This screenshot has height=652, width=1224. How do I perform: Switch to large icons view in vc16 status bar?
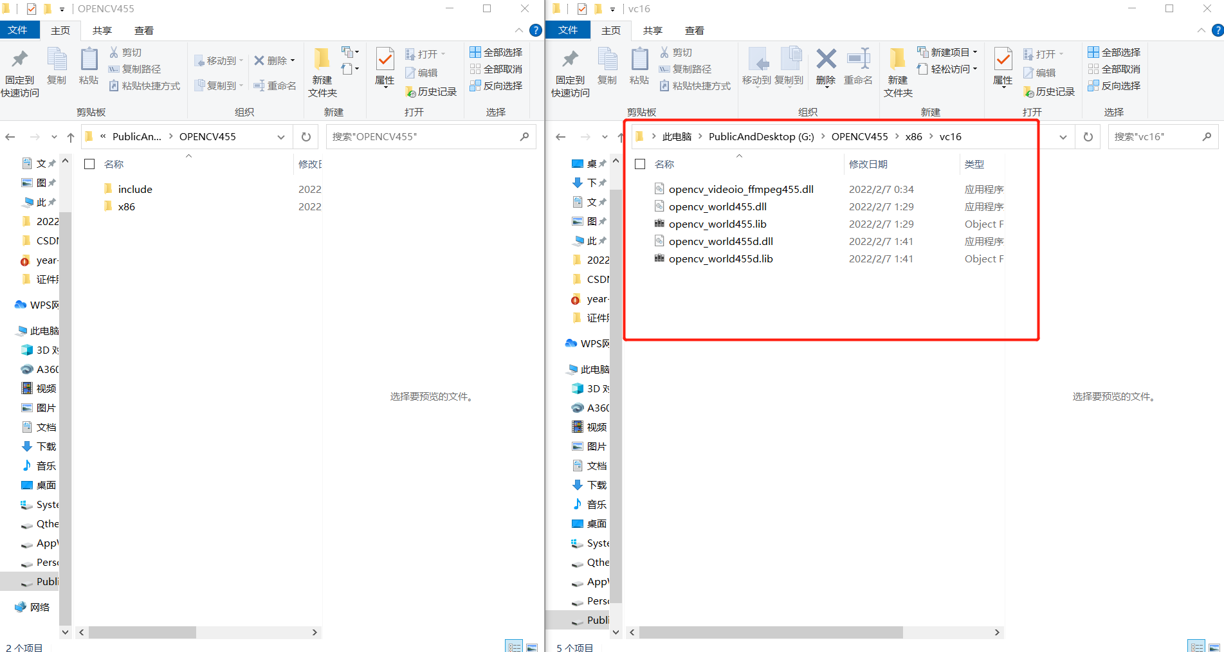tap(1214, 647)
